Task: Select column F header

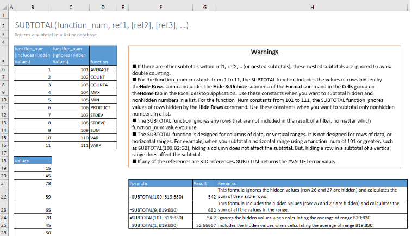Action: coord(160,8)
